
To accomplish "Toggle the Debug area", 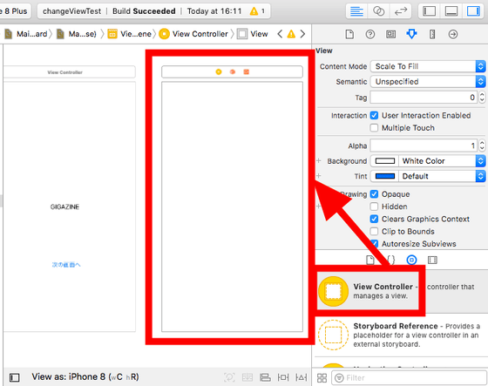I will click(451, 11).
